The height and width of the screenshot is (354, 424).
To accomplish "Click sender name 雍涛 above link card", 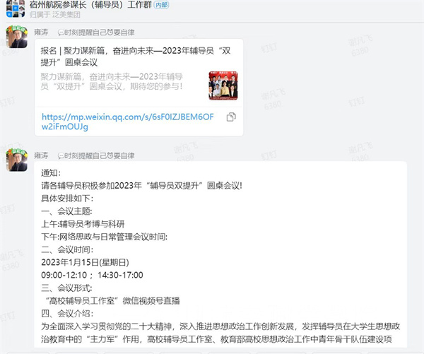I will [41, 33].
